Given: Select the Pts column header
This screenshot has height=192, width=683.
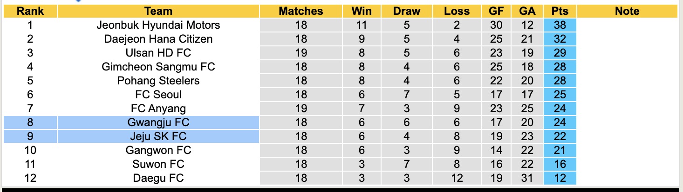Looking at the screenshot, I should coord(560,11).
